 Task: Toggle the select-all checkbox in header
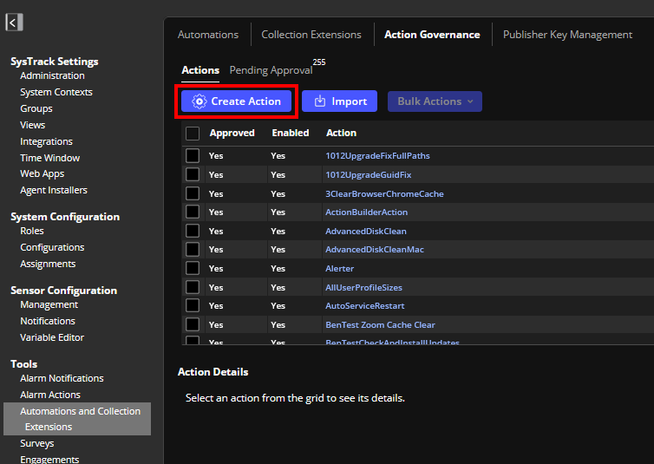click(193, 134)
